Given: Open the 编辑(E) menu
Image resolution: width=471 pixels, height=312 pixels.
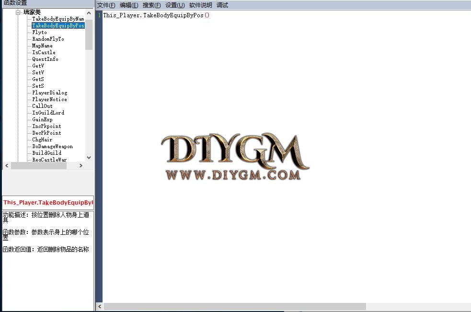Looking at the screenshot, I should [129, 5].
